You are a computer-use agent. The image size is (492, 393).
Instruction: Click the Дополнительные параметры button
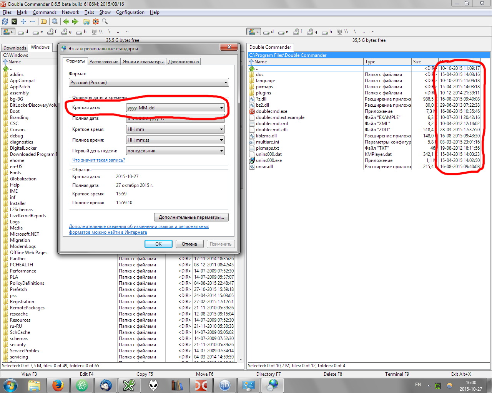coord(191,217)
